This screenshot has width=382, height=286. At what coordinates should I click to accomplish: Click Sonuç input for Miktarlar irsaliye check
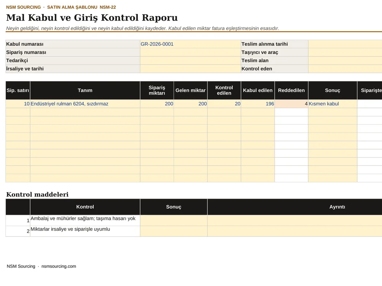coord(174,231)
